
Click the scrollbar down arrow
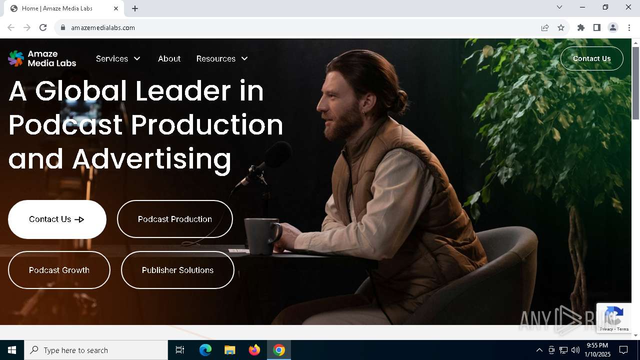tap(636, 335)
